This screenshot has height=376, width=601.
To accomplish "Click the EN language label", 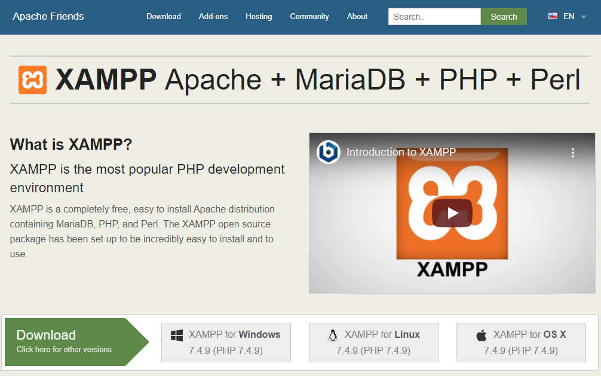I will (569, 17).
